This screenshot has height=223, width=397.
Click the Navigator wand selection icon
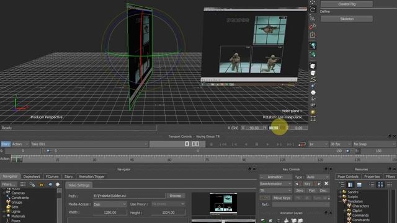[32, 185]
